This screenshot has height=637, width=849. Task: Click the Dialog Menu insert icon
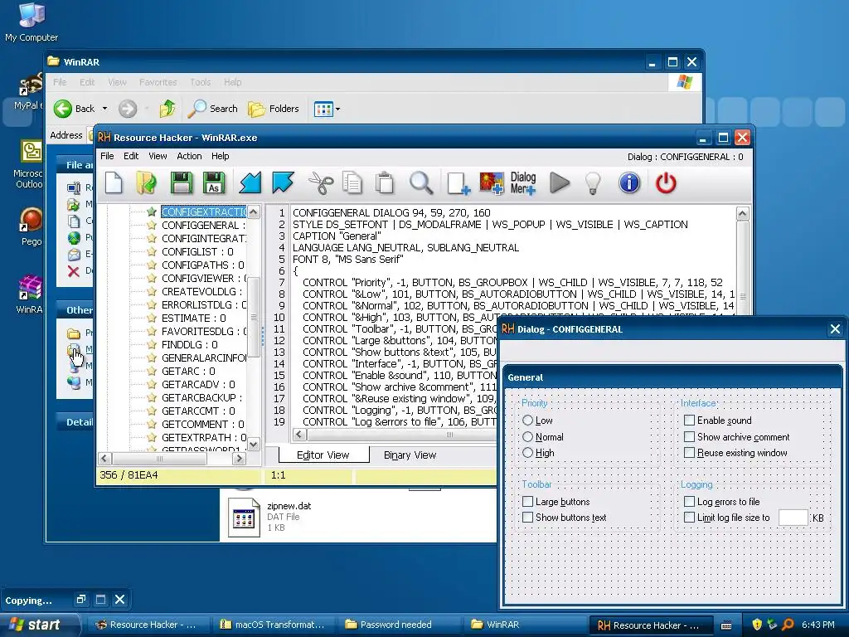pyautogui.click(x=522, y=183)
